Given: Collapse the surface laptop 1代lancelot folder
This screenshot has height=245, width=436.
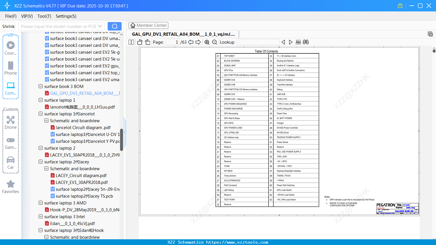Looking at the screenshot, I should (x=41, y=114).
